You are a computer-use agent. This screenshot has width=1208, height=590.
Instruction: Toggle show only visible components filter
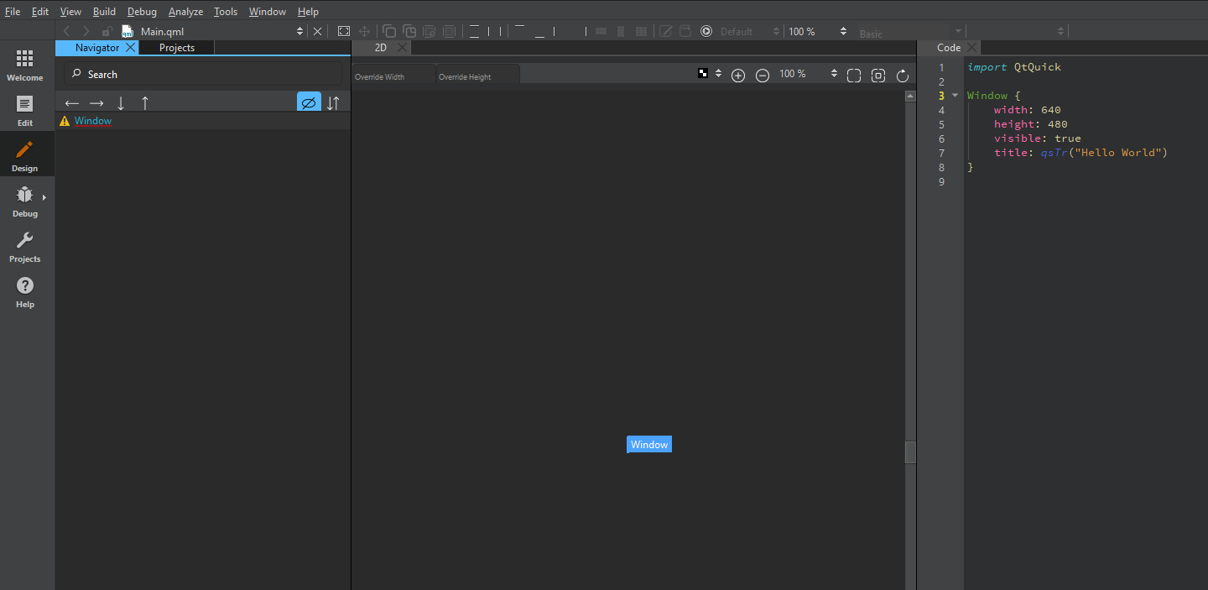pyautogui.click(x=309, y=102)
